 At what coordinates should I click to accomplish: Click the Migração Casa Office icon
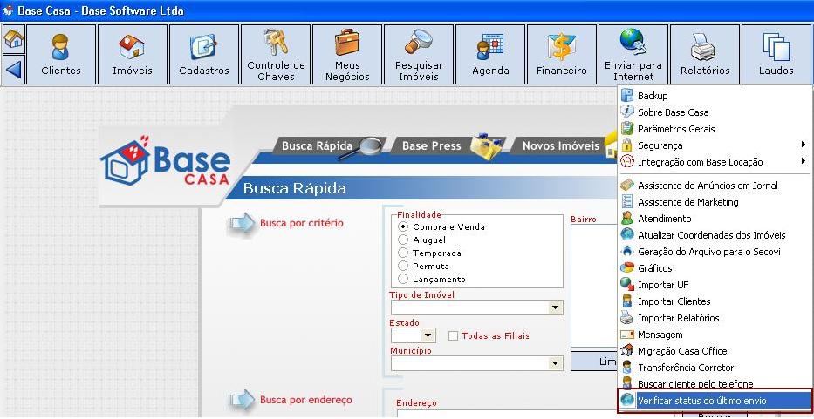pos(627,350)
